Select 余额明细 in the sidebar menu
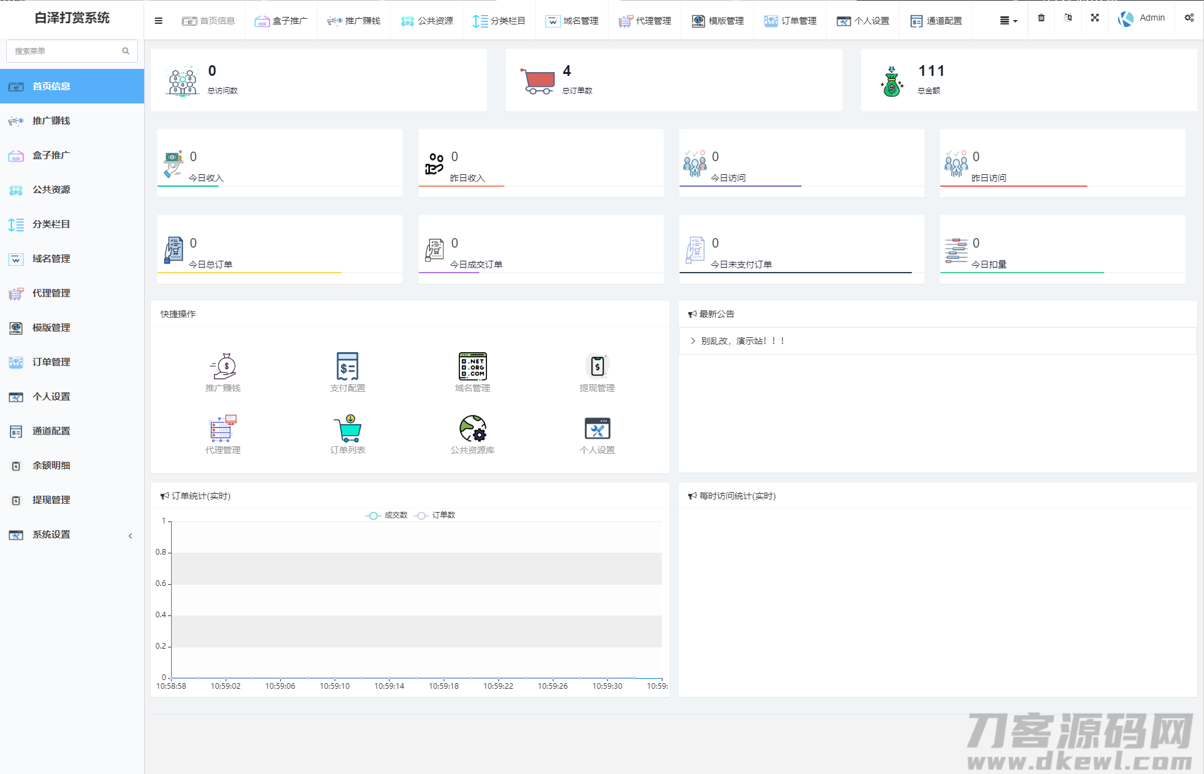 [x=51, y=466]
